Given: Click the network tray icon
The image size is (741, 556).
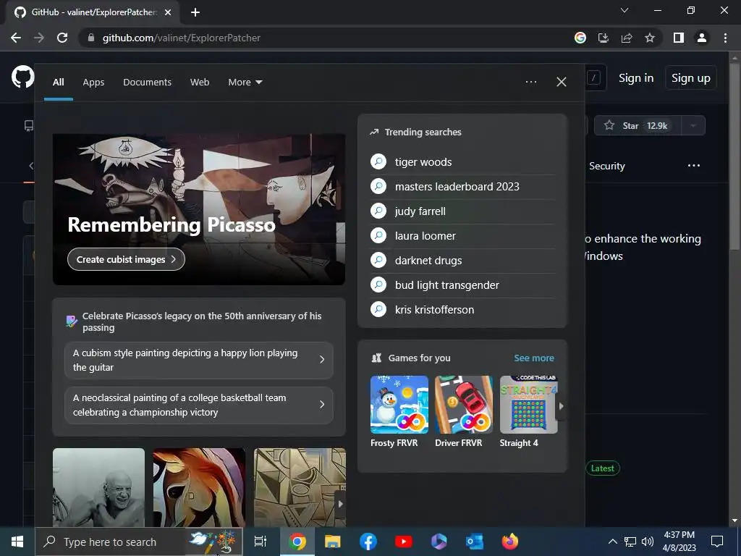Looking at the screenshot, I should (630, 542).
